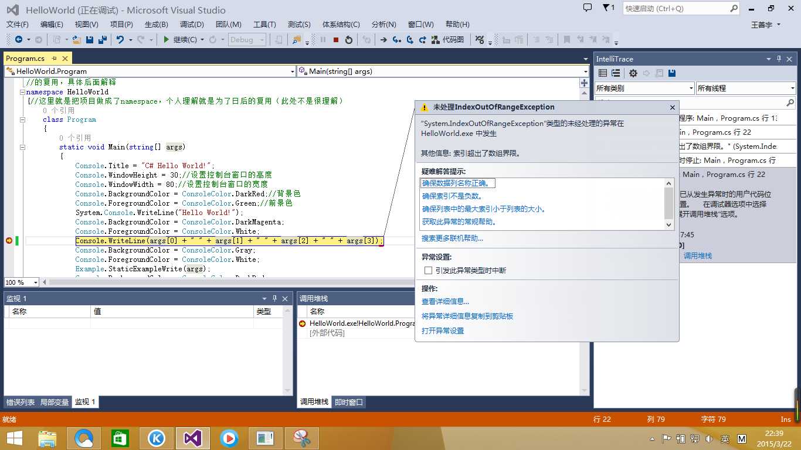The height and width of the screenshot is (450, 801).
Task: Open the Main(string[] args) member dropdown
Action: click(x=585, y=71)
